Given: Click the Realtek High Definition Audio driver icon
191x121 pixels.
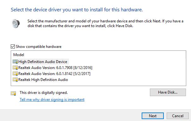Looking at the screenshot, I should pos(15,80).
